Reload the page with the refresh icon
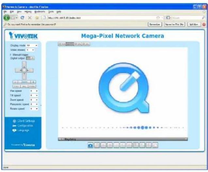The width and height of the screenshot is (208, 172). click(22, 18)
